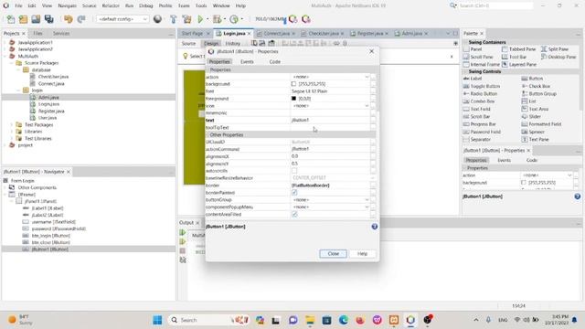
Task: Select btn_login in the Navigator tree
Action: click(x=51, y=236)
